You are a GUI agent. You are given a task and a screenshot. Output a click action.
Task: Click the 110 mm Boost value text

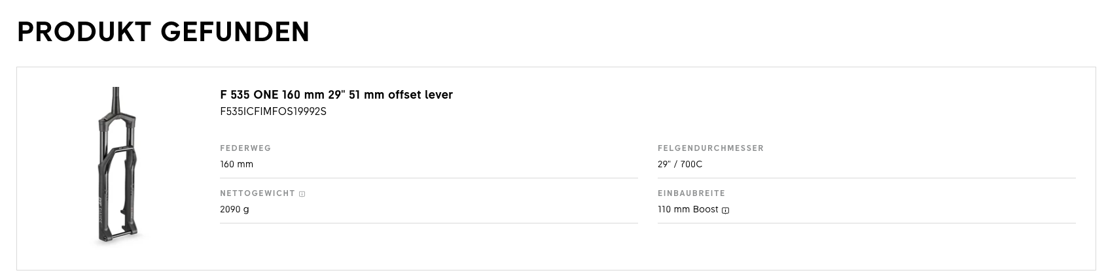click(688, 210)
